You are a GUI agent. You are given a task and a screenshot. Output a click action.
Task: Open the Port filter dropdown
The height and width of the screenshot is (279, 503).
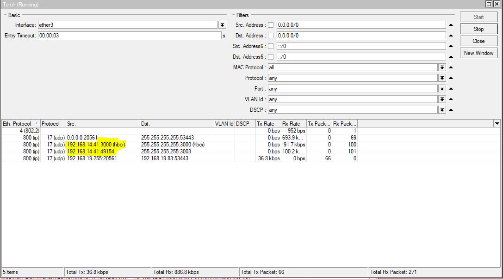(442, 88)
